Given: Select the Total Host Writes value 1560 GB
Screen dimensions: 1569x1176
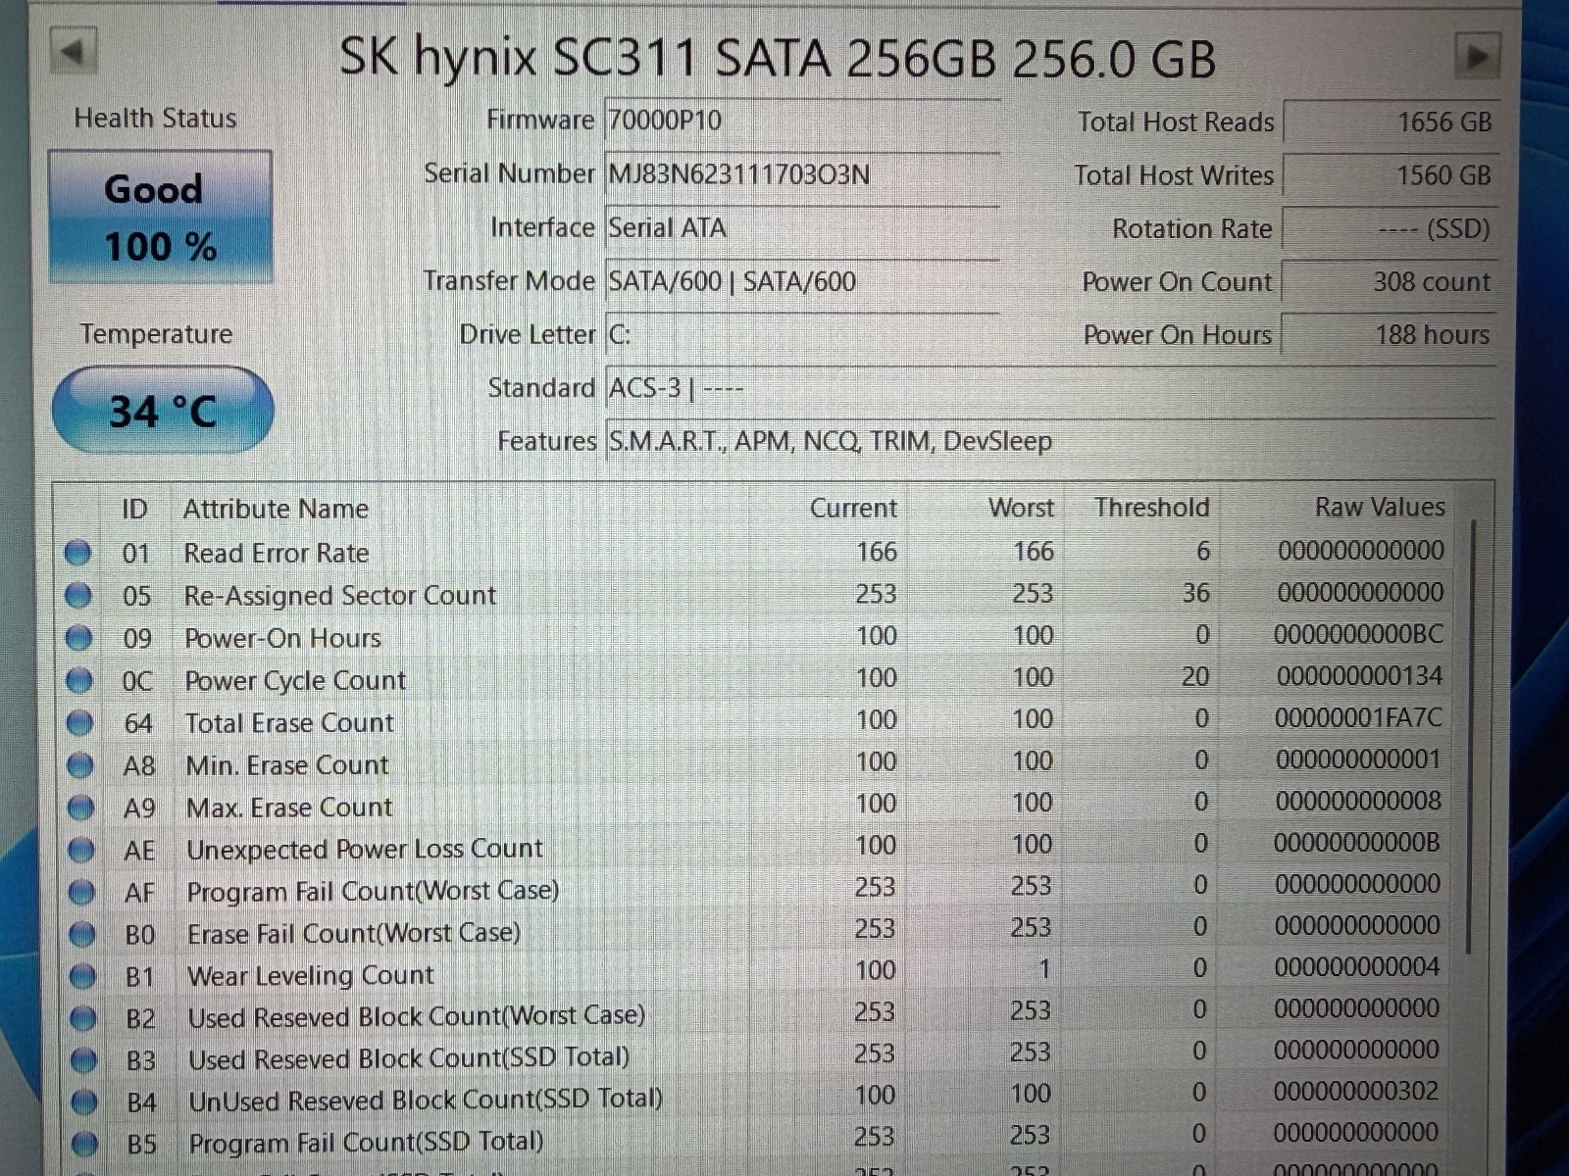Looking at the screenshot, I should (x=1391, y=176).
